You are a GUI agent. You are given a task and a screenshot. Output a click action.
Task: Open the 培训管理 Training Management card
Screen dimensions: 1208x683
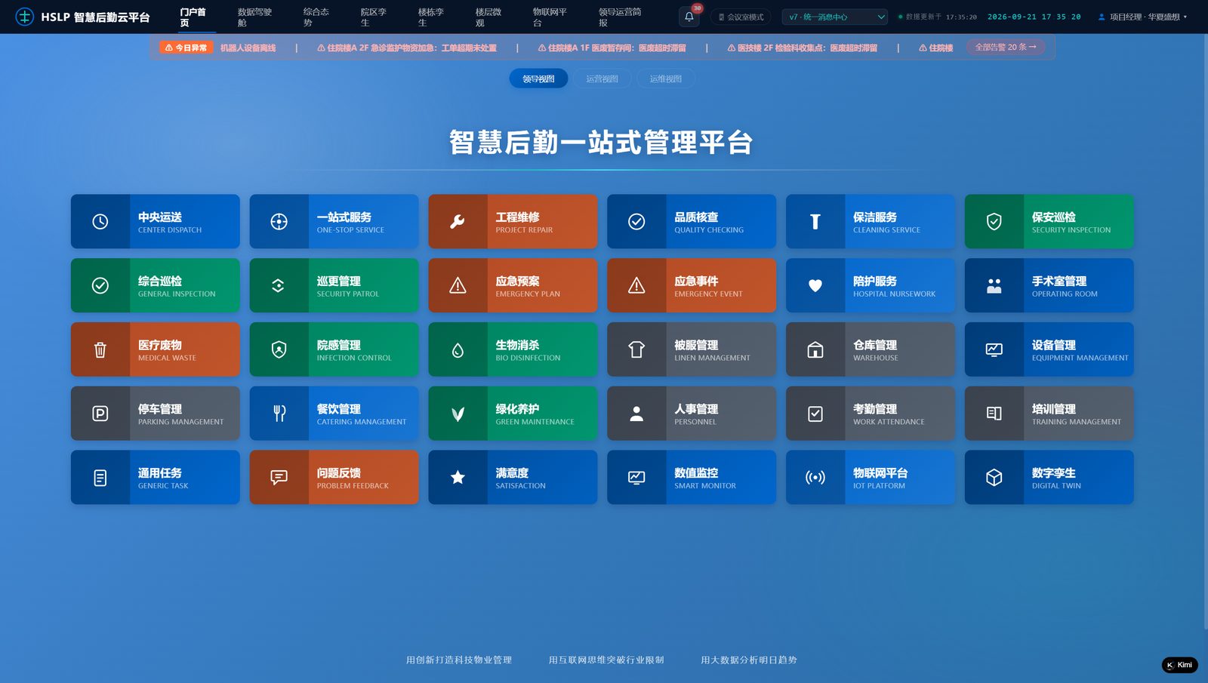point(1049,414)
